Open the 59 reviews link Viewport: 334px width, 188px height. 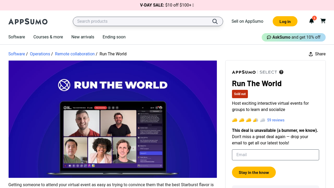tap(276, 120)
